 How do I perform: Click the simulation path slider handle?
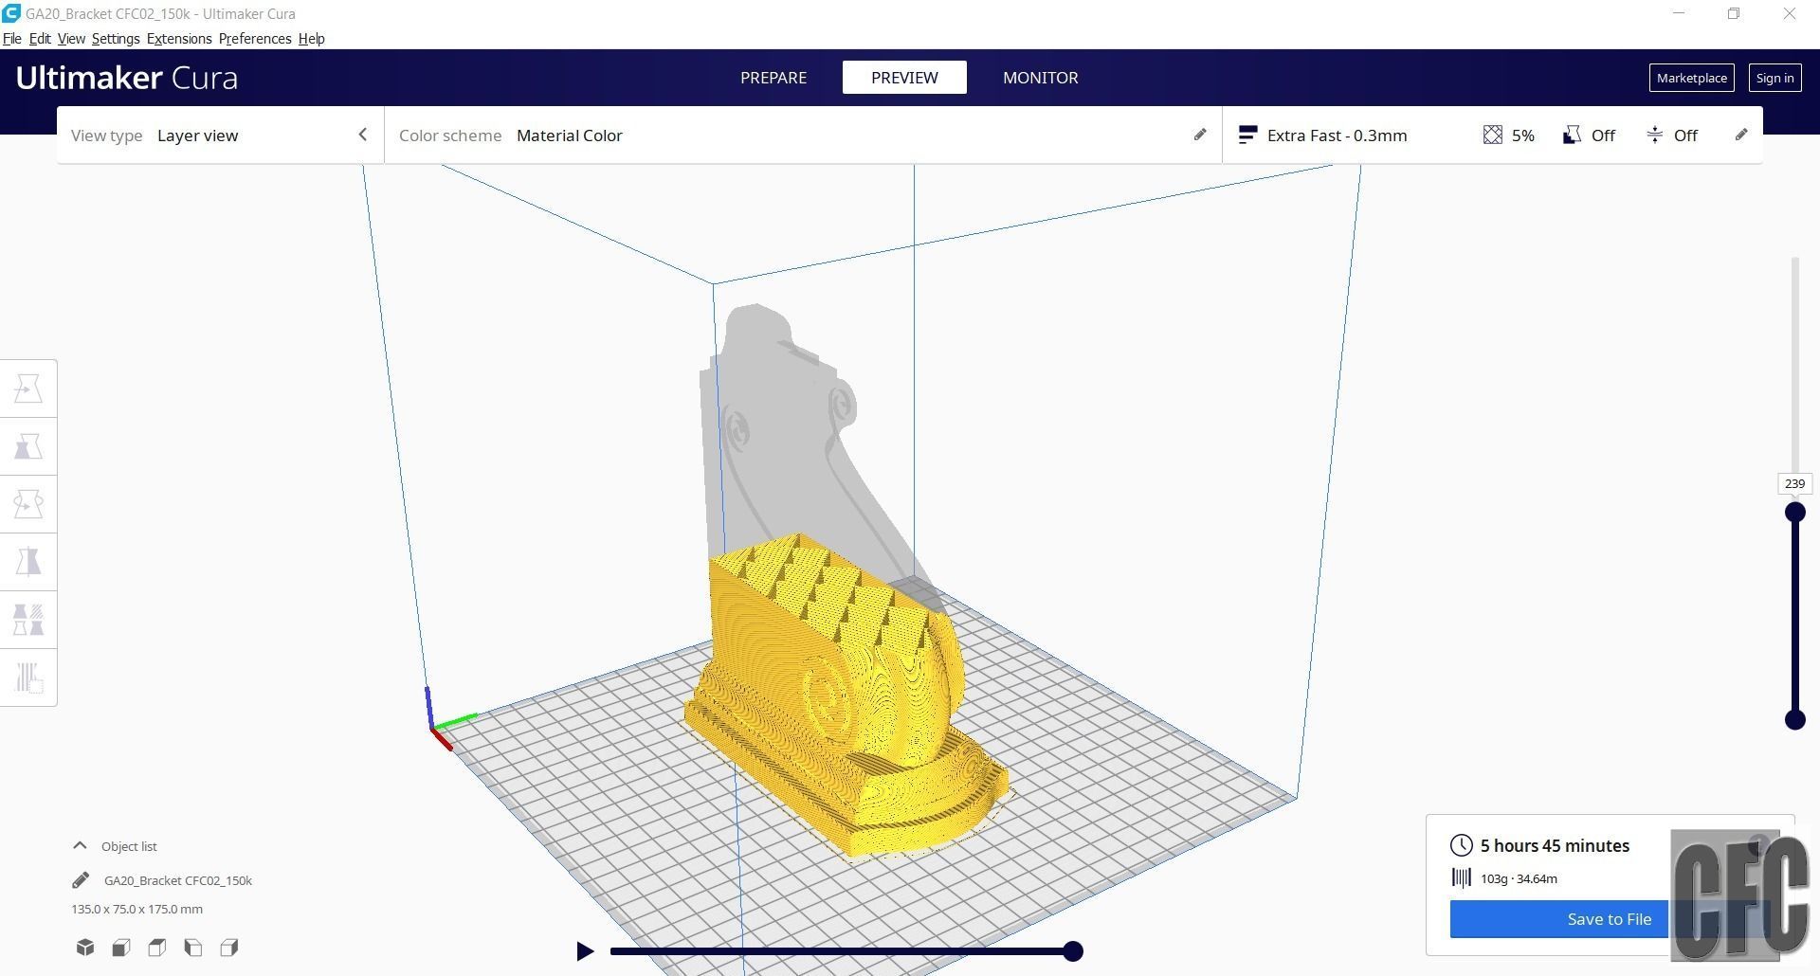1073,951
